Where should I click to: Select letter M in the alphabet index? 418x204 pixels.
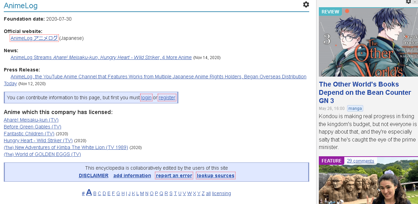142,193
